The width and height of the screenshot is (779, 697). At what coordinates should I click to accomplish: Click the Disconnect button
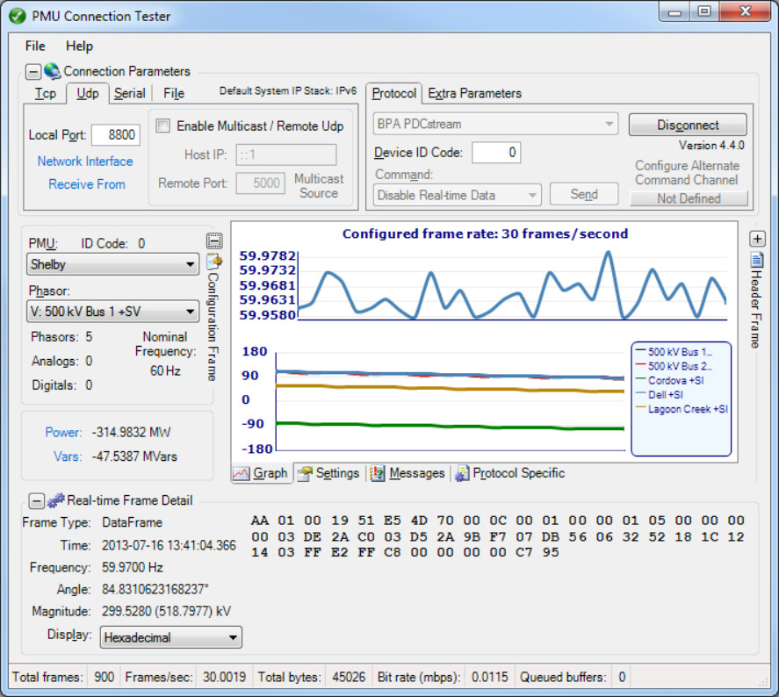tap(688, 125)
